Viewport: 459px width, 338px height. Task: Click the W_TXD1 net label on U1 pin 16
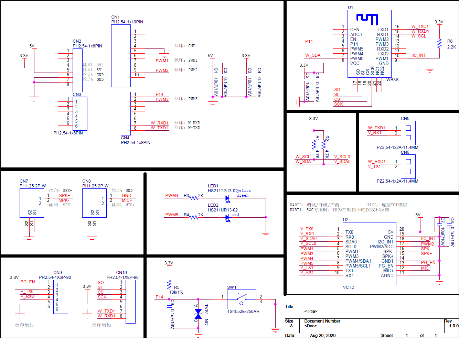point(420,26)
